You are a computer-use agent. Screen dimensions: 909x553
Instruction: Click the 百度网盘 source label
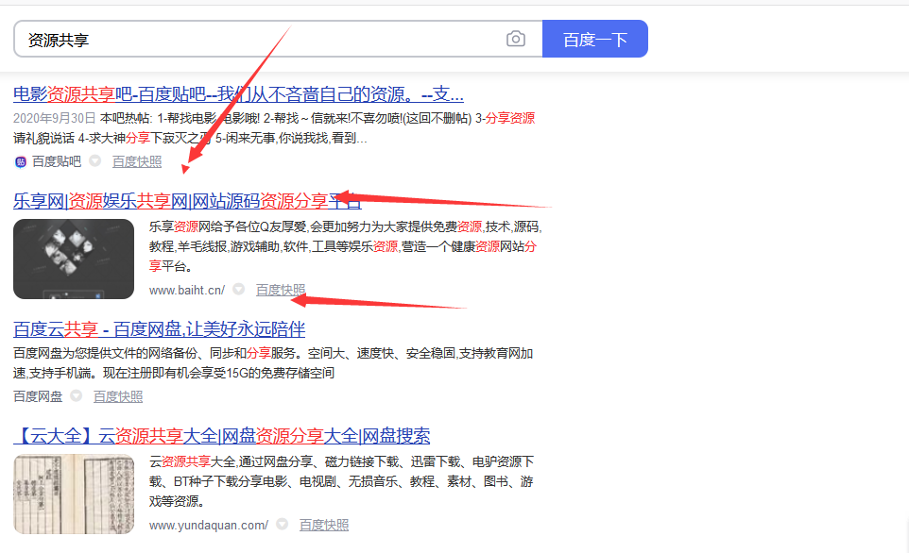pyautogui.click(x=38, y=396)
